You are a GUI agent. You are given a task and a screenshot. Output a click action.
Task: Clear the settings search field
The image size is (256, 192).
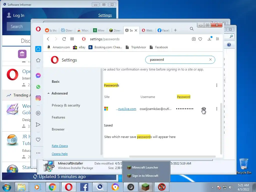210,59
